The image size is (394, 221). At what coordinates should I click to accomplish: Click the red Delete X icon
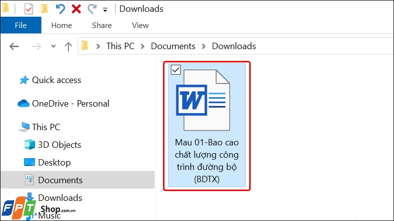click(x=76, y=9)
